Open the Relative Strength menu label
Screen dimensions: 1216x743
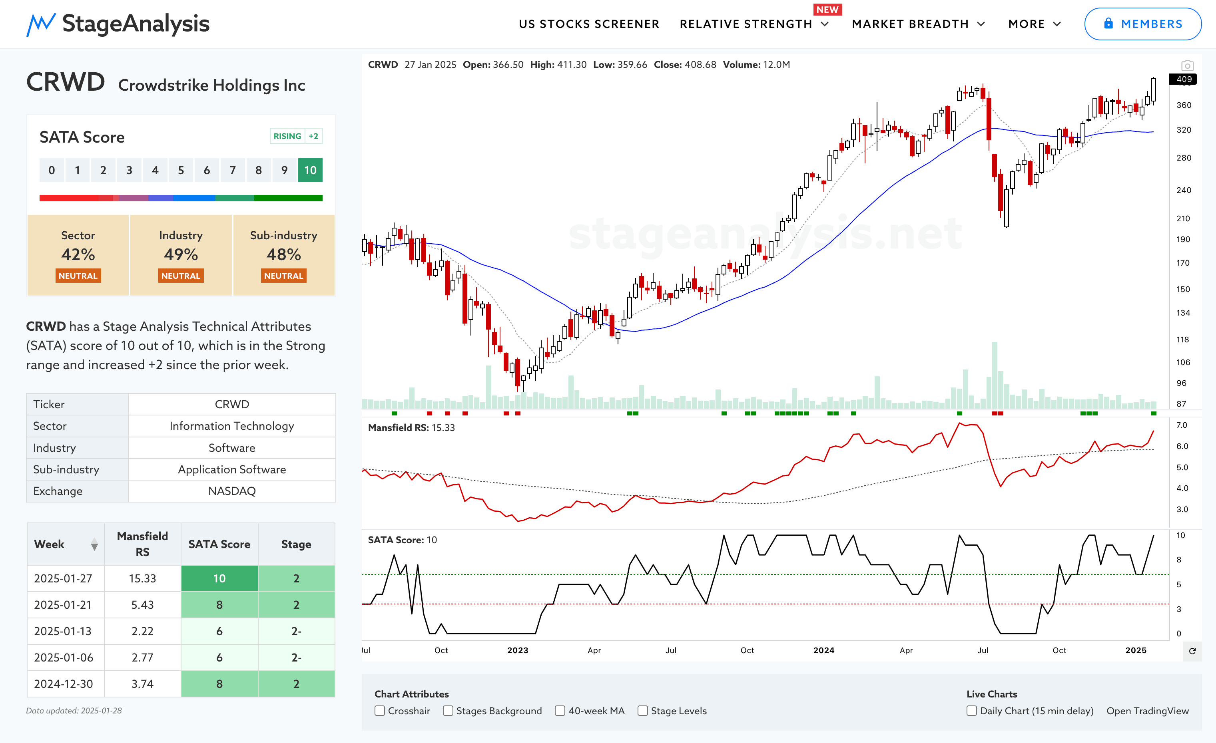pos(746,24)
